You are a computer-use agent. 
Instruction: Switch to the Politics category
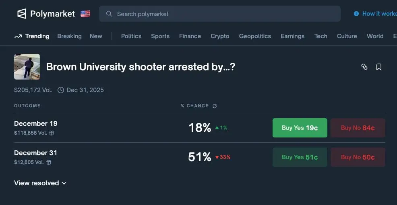coord(131,36)
